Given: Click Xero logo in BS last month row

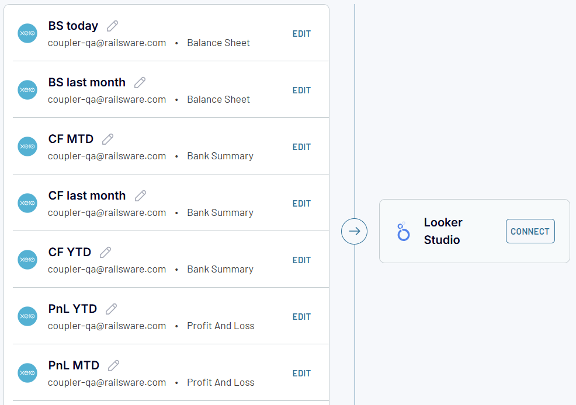Looking at the screenshot, I should 27,90.
